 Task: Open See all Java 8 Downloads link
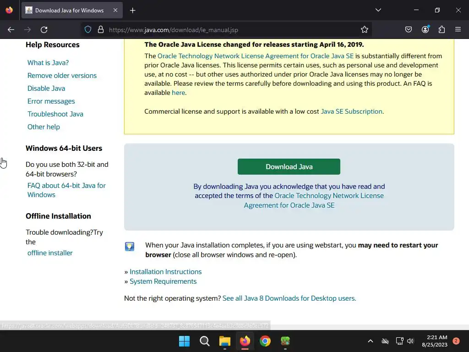[289, 298]
